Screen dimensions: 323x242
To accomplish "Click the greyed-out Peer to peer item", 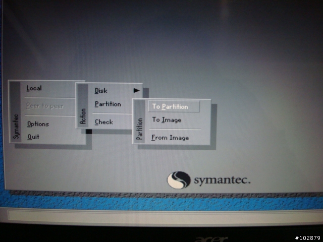I will 45,106.
